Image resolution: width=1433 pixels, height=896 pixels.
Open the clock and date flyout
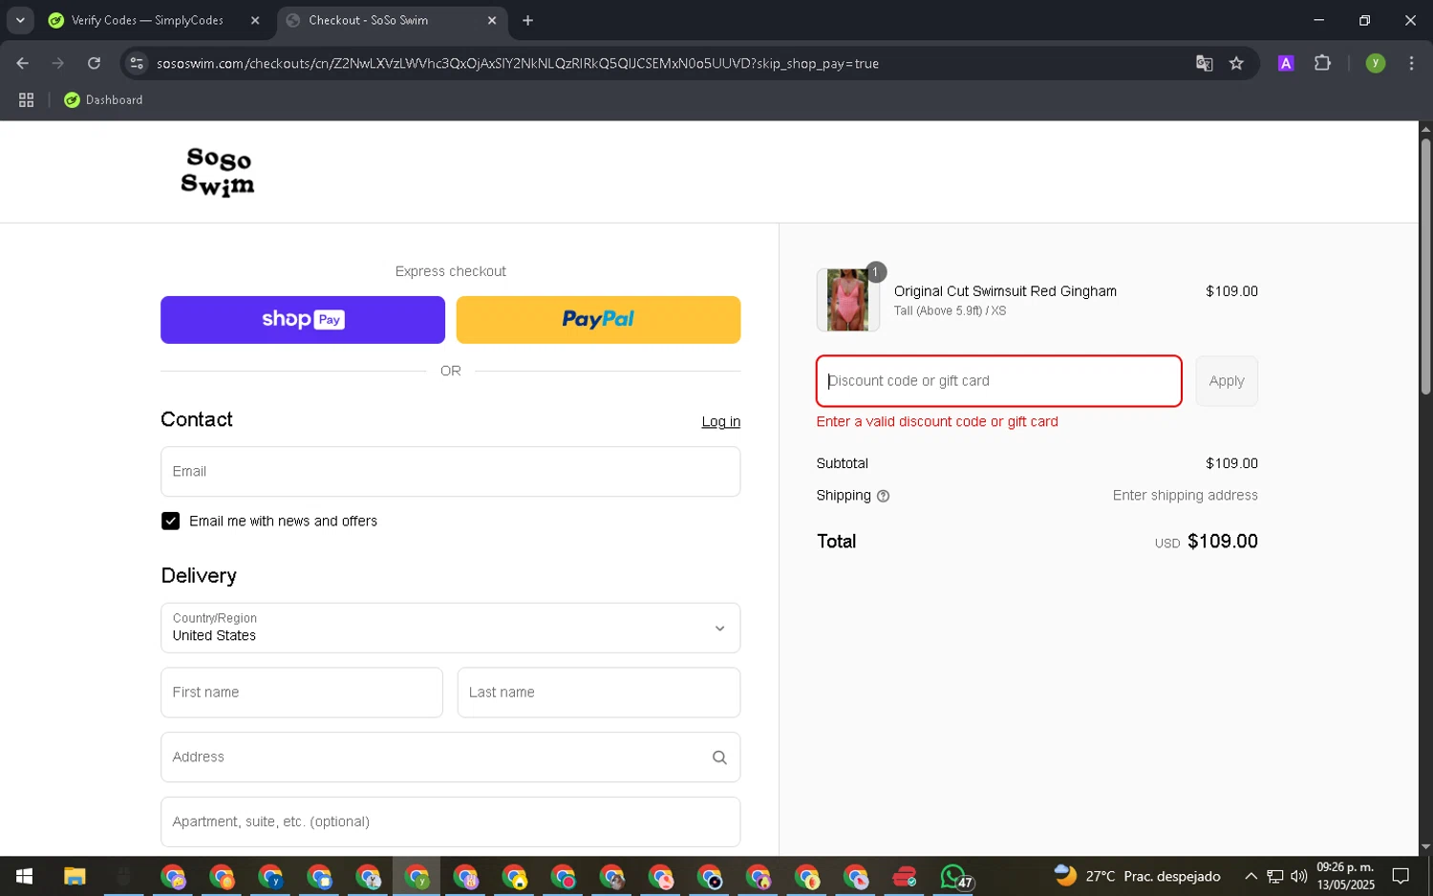[1345, 876]
